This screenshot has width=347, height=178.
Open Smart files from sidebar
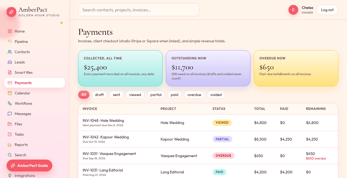pyautogui.click(x=34, y=72)
